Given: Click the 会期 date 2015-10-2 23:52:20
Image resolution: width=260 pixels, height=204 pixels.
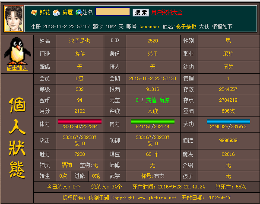Looking at the screenshot, I should pyautogui.click(x=152, y=78).
